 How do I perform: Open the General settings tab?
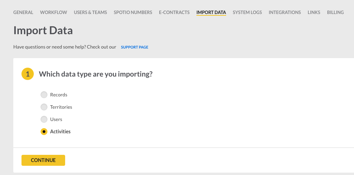tap(23, 12)
